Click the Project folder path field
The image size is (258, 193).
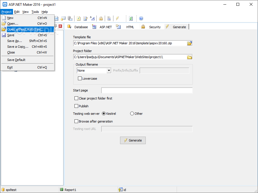[130, 57]
